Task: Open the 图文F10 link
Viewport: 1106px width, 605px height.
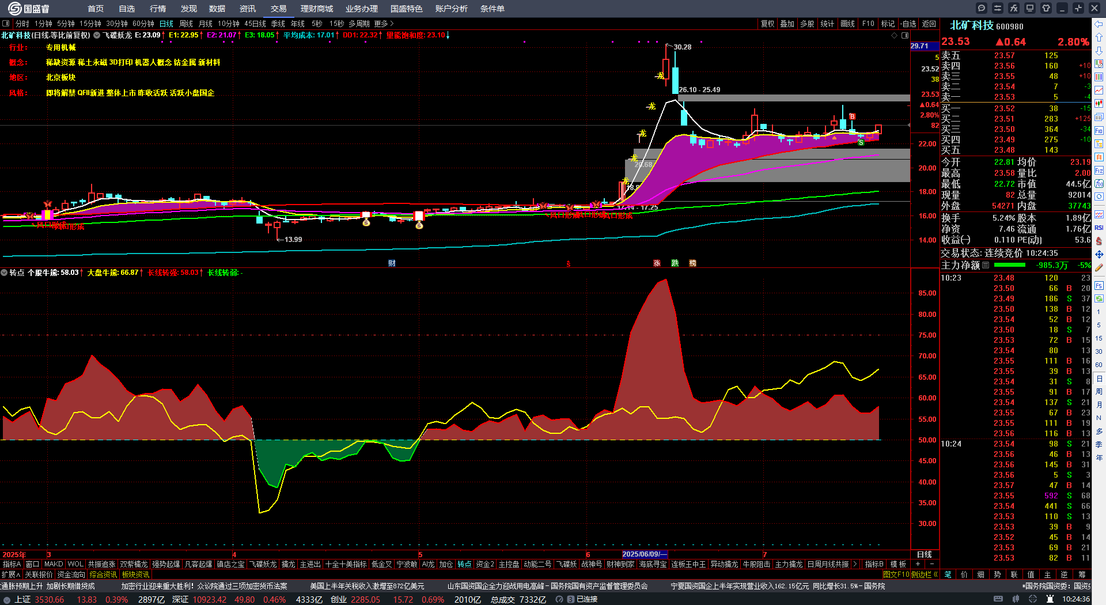Action: click(896, 574)
